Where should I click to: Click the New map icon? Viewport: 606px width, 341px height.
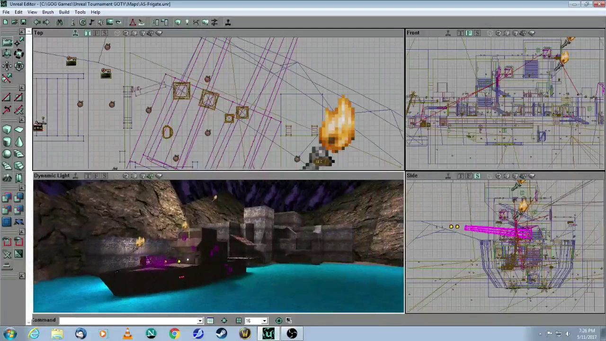point(5,22)
